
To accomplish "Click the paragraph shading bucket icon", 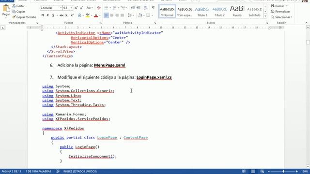I will coord(140,15).
